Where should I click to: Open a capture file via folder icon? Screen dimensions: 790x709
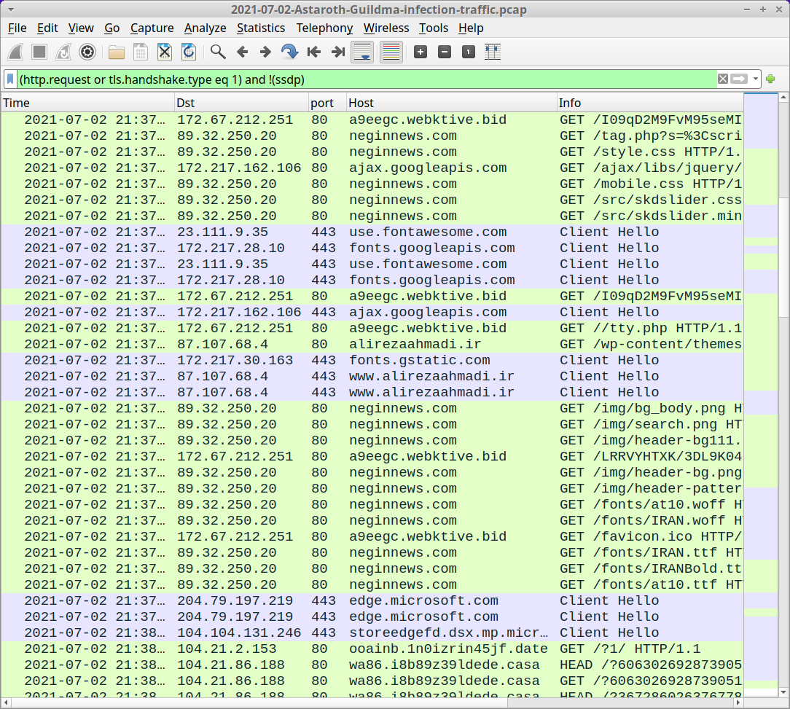[117, 52]
